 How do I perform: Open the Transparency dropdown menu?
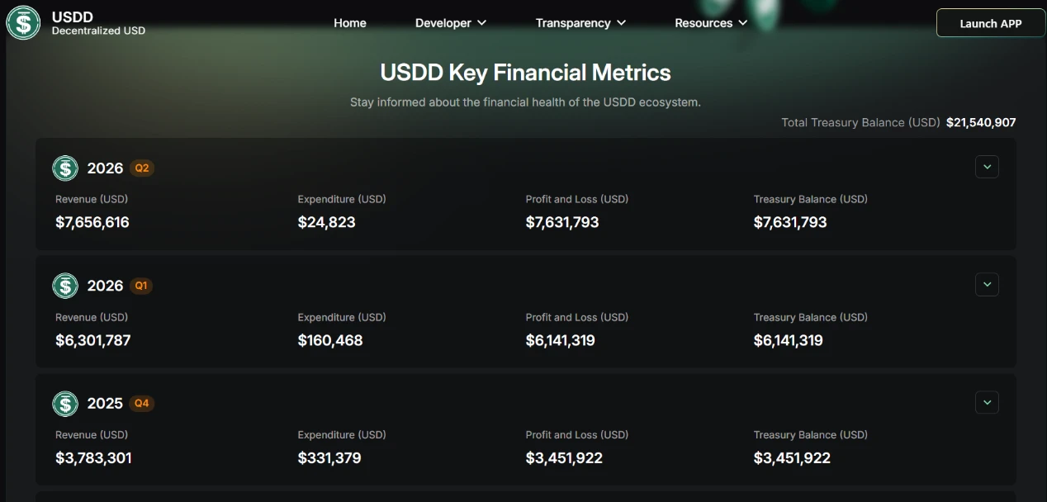point(580,23)
